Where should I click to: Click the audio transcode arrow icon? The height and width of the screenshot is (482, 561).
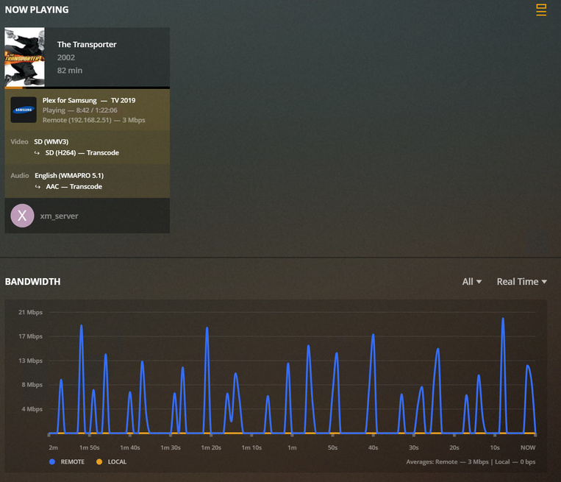click(37, 187)
